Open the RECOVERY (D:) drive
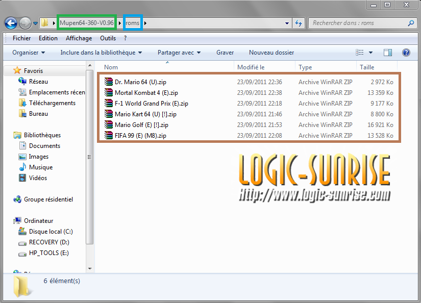Image resolution: width=421 pixels, height=303 pixels. (x=49, y=242)
